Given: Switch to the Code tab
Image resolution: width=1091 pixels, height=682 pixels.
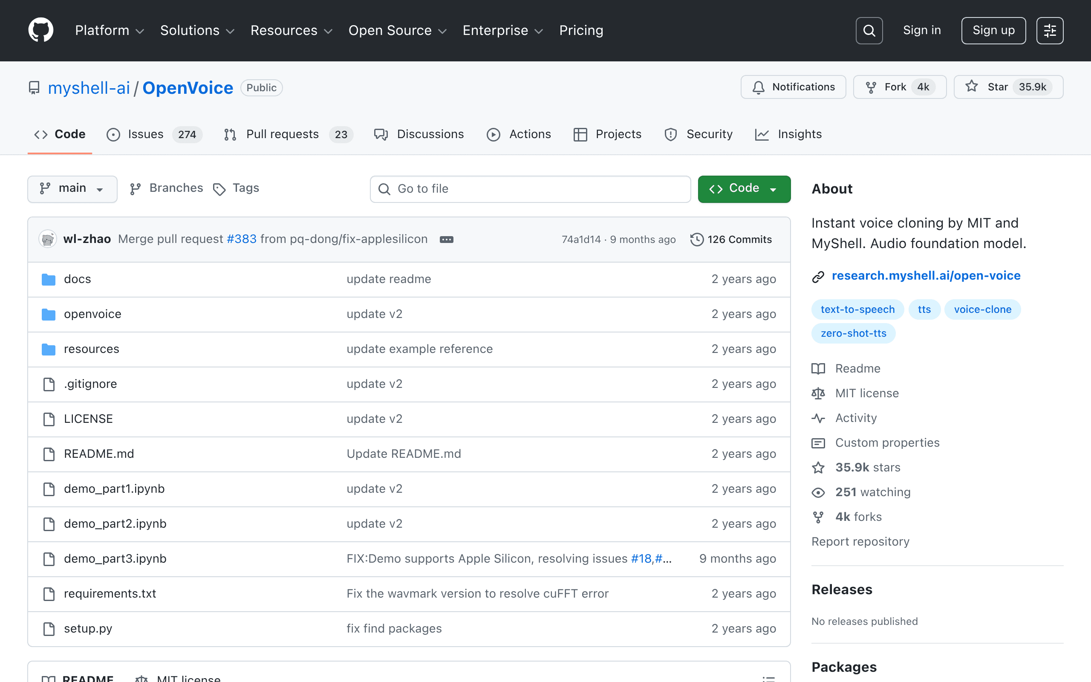Looking at the screenshot, I should coord(60,134).
